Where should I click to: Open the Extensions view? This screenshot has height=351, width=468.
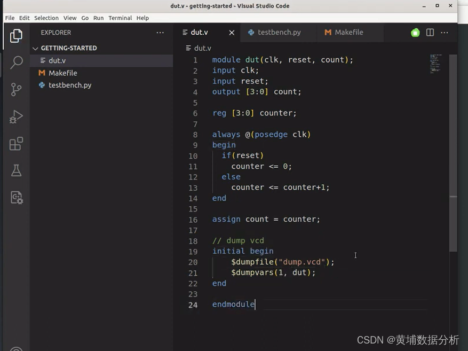pyautogui.click(x=15, y=143)
